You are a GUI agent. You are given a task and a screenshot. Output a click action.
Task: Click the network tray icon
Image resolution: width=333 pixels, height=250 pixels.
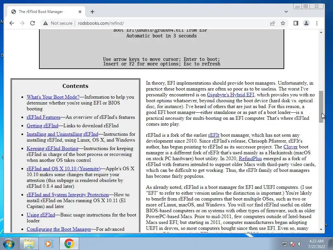(x=284, y=244)
